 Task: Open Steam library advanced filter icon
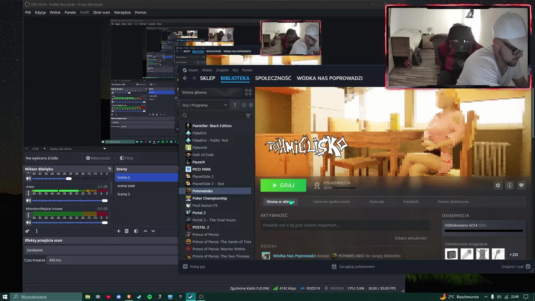(x=248, y=116)
